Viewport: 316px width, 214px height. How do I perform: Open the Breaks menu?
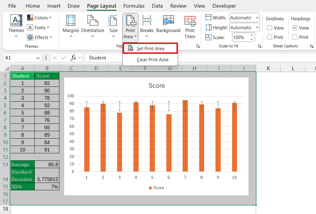[x=147, y=26]
